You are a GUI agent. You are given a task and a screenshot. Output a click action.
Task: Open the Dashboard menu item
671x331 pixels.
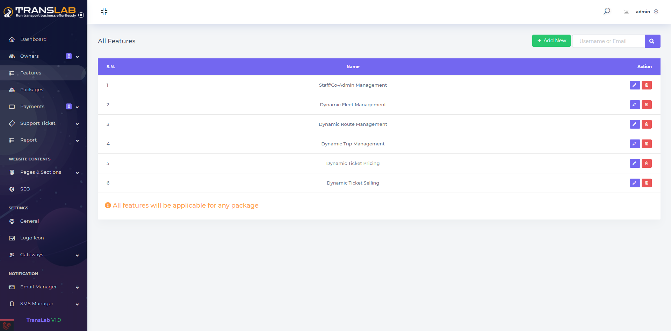tap(33, 39)
